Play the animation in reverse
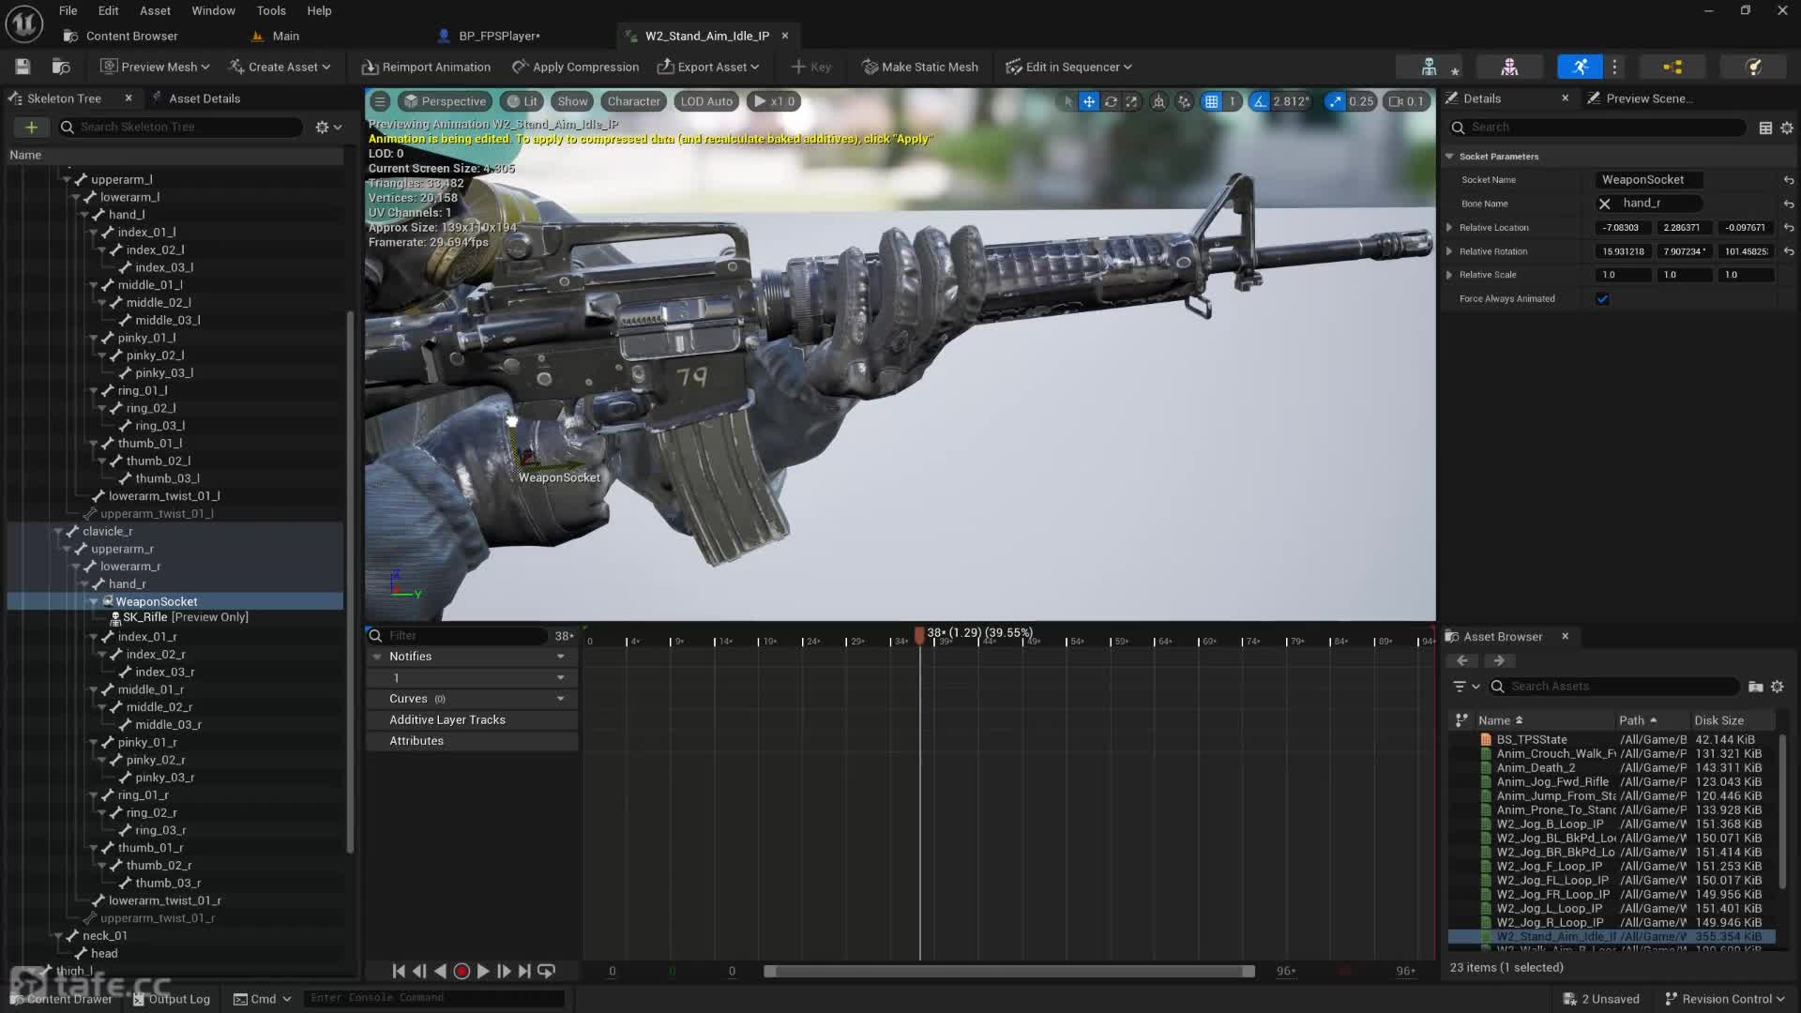Viewport: 1801px width, 1013px height. [440, 971]
